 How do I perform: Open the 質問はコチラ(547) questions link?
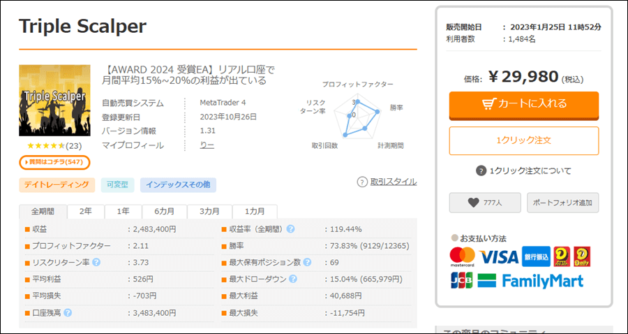coord(54,162)
